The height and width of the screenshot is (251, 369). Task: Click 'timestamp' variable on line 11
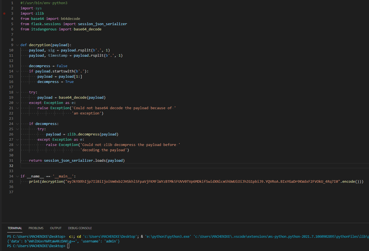58,55
